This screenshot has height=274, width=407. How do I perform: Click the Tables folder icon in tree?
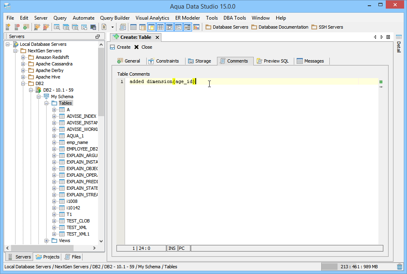54,103
